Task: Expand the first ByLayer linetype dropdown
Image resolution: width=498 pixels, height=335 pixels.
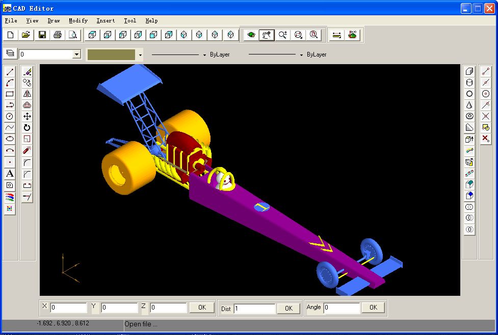Action: tap(204, 54)
